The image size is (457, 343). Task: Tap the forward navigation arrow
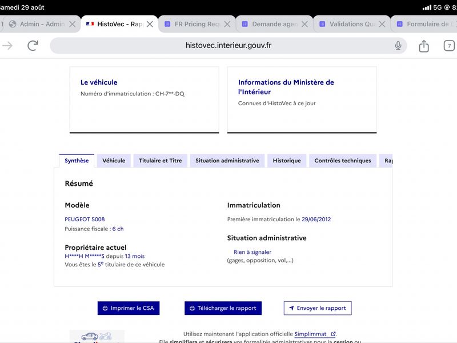7,46
